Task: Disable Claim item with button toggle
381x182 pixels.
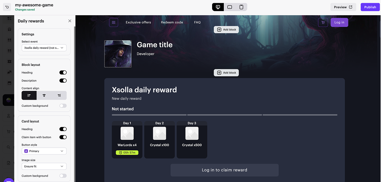Action: tap(63, 137)
